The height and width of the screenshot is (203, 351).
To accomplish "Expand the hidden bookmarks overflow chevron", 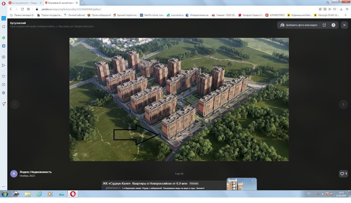I will [345, 15].
